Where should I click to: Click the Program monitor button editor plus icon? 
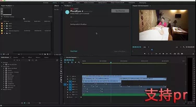[193, 54]
